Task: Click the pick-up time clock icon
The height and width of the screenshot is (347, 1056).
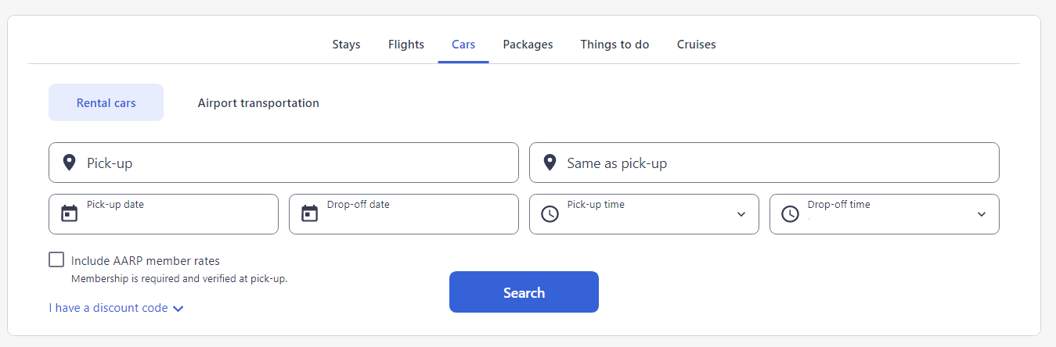Action: coord(550,214)
